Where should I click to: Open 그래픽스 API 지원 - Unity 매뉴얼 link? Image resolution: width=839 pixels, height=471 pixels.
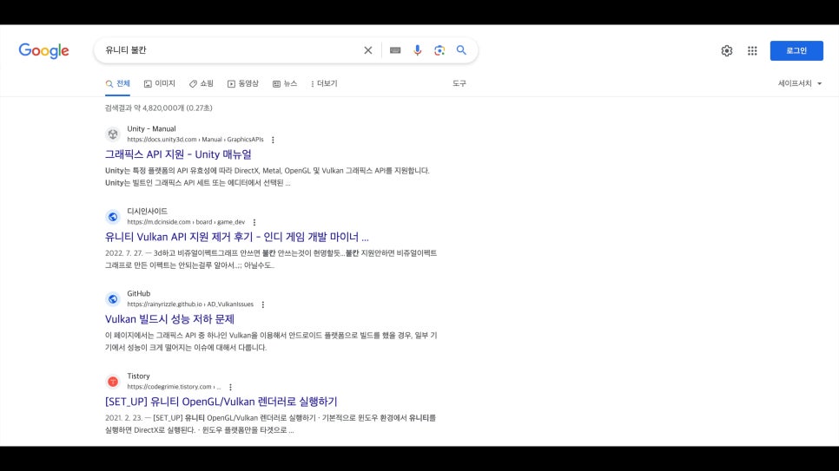click(x=178, y=154)
